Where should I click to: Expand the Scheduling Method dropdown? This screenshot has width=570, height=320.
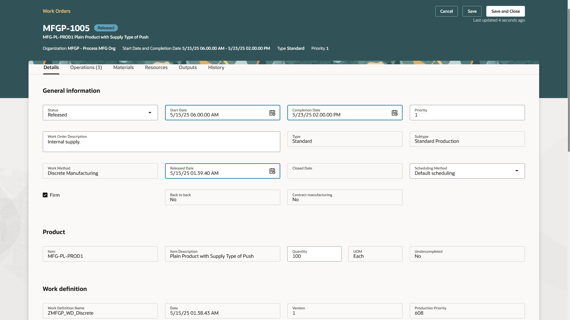(x=517, y=171)
